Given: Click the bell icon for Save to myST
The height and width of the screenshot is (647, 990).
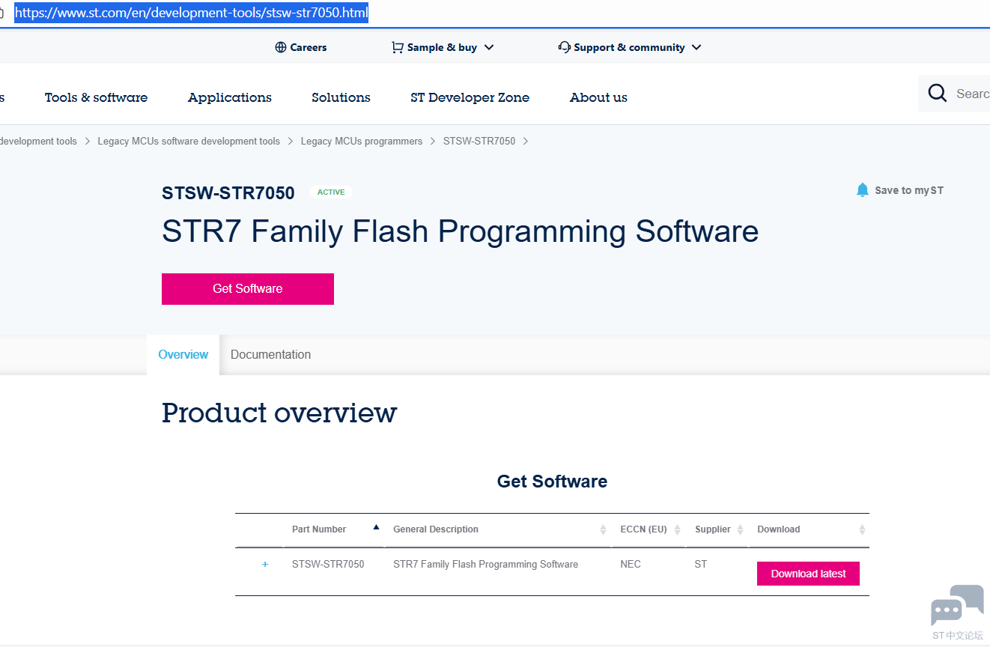Looking at the screenshot, I should click(x=863, y=190).
